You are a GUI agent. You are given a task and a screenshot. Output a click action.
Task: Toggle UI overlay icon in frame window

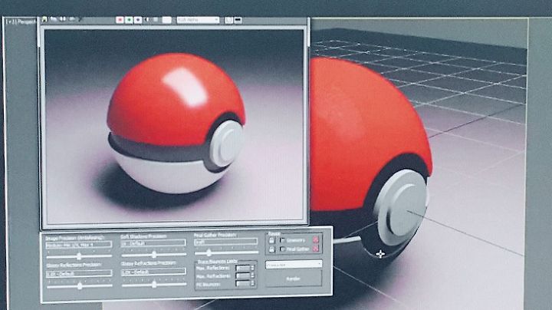pos(228,20)
